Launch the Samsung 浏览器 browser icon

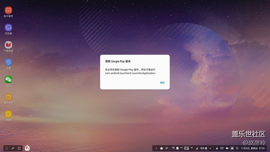click(x=8, y=27)
